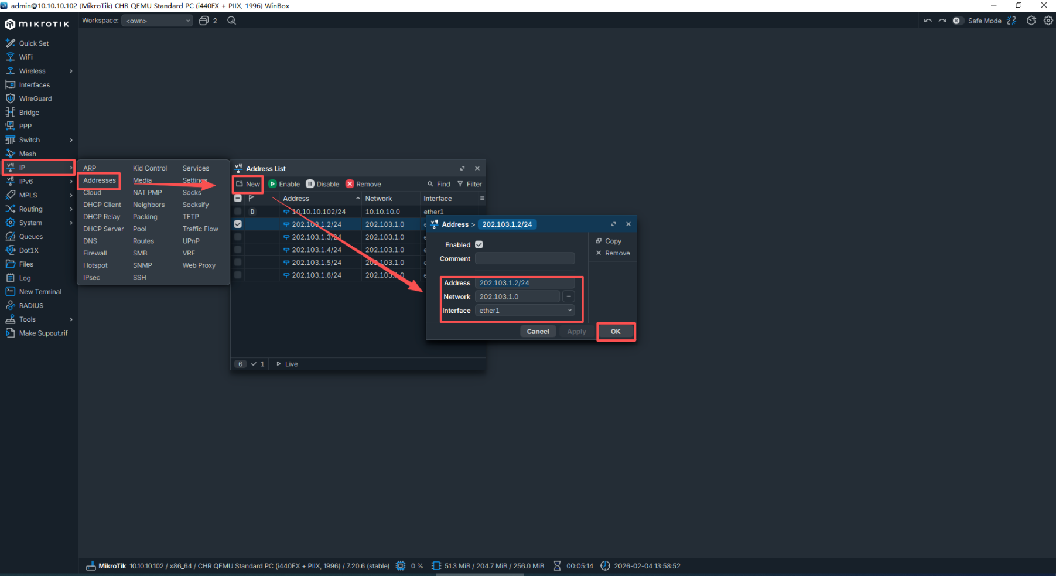Image resolution: width=1056 pixels, height=576 pixels.
Task: Click the OK button in Address dialog
Action: point(616,332)
